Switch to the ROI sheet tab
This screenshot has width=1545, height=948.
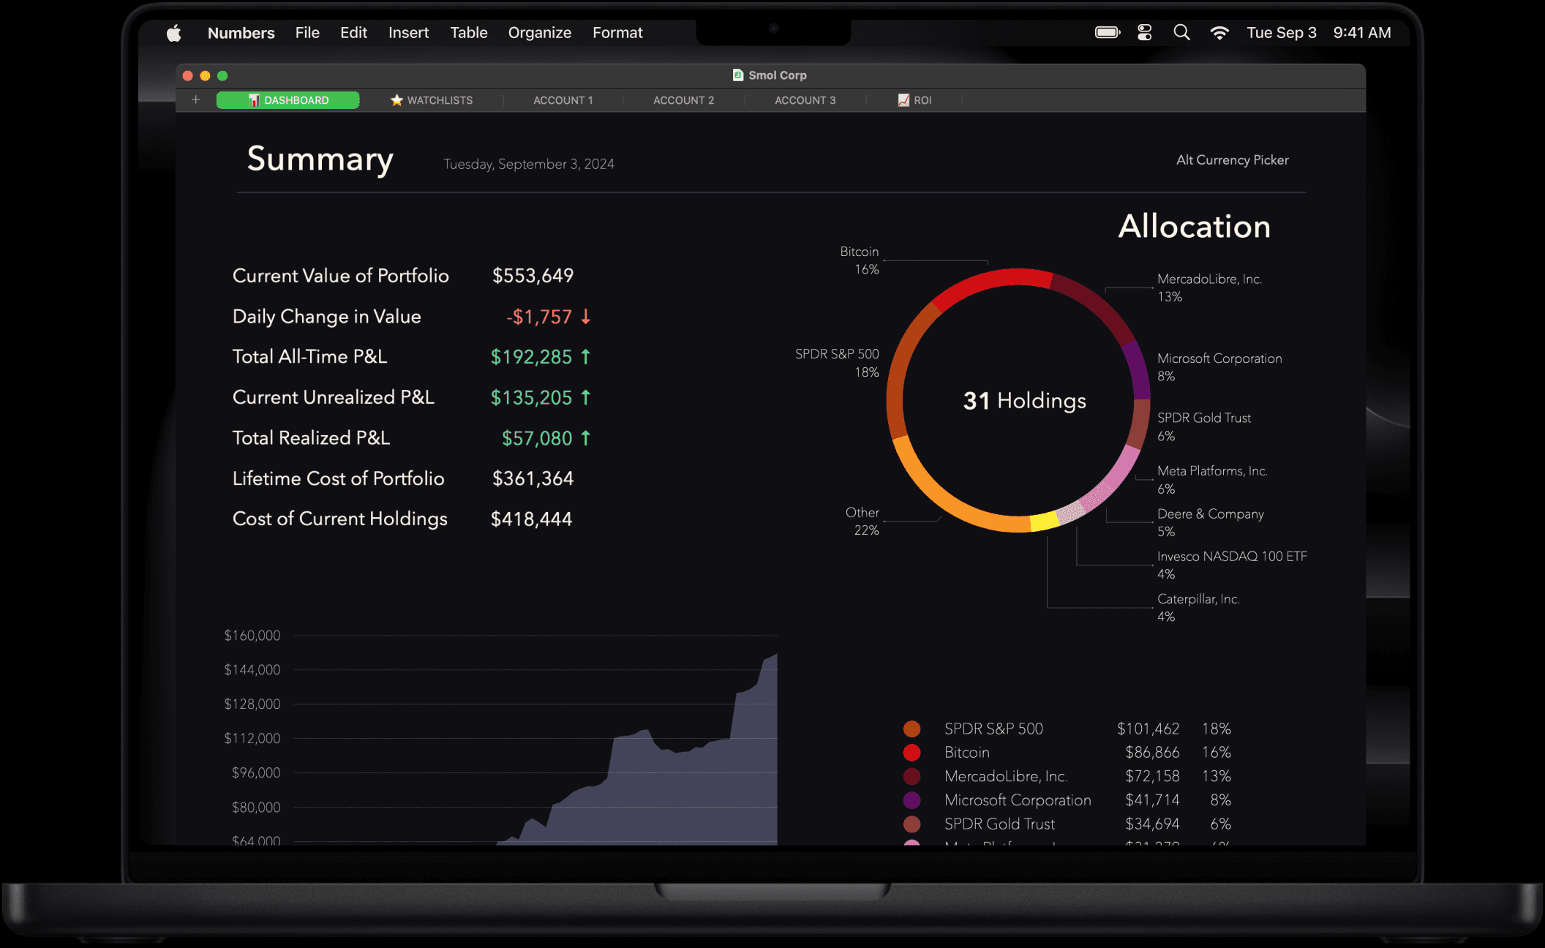(914, 100)
